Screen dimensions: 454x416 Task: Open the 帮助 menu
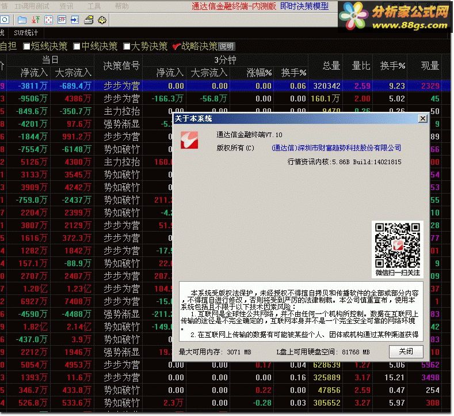pyautogui.click(x=121, y=6)
